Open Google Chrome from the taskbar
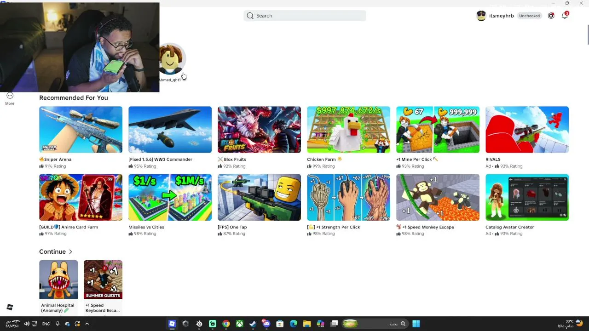This screenshot has width=589, height=331. point(226,324)
